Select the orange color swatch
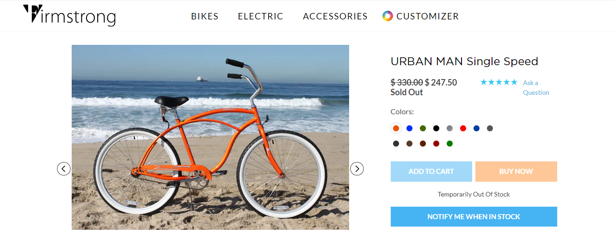The width and height of the screenshot is (615, 246). click(x=396, y=128)
